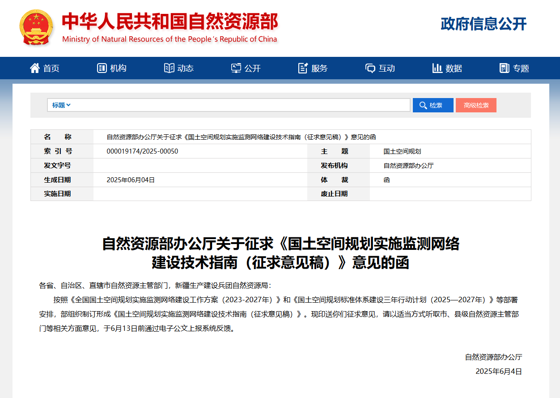Click index number 000019174/2025-00050
The height and width of the screenshot is (398, 560).
click(142, 151)
